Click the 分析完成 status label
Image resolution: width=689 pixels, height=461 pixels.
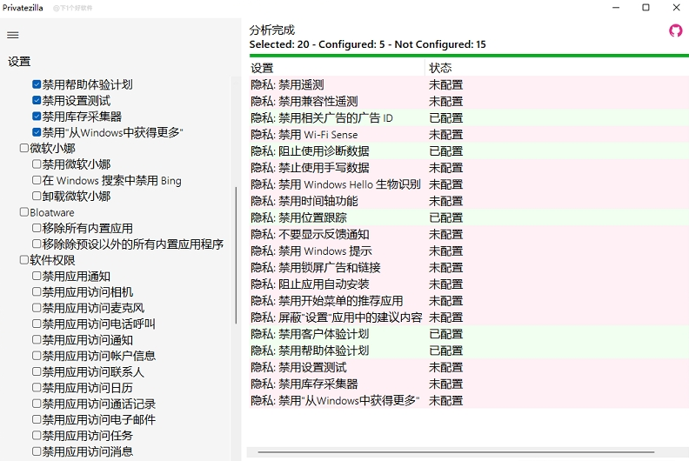[x=272, y=30]
